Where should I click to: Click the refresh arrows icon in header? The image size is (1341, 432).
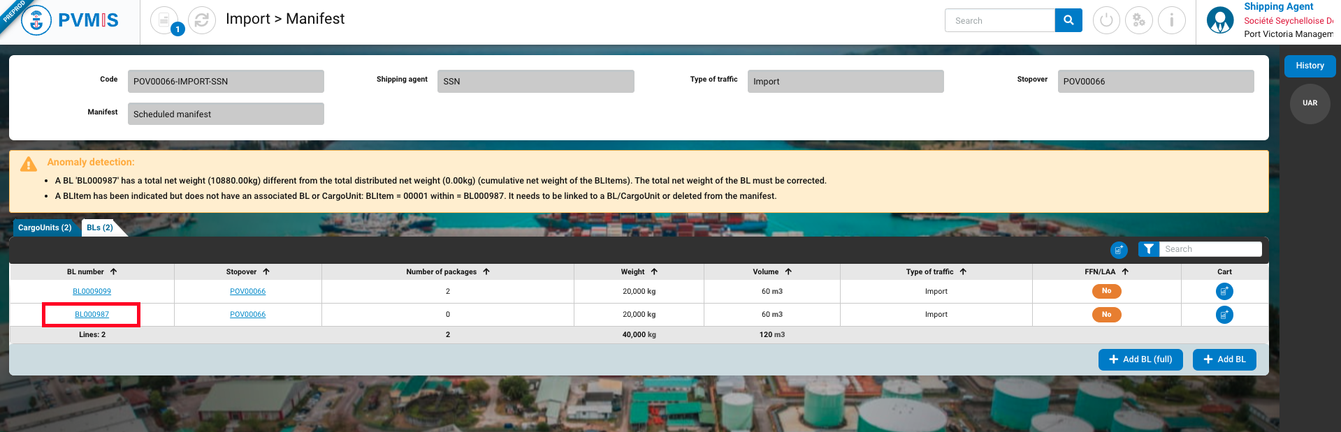pyautogui.click(x=202, y=20)
